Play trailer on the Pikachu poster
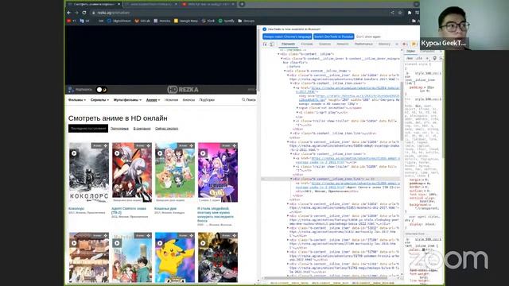This screenshot has width=509, height=286. tap(160, 243)
